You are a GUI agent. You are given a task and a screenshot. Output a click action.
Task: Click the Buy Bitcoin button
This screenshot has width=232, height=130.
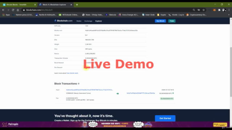click(x=160, y=21)
